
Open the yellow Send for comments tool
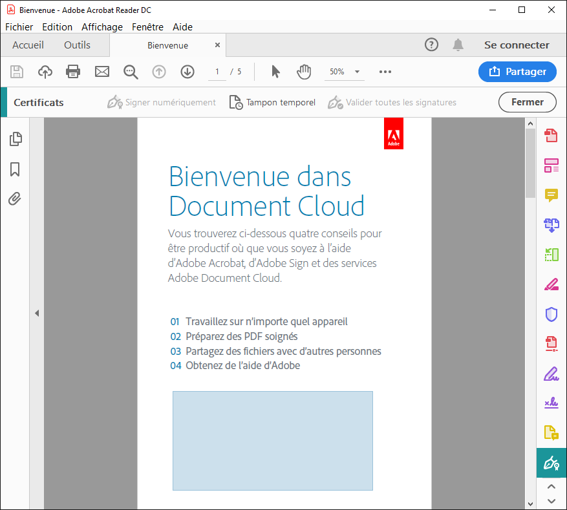tap(551, 432)
